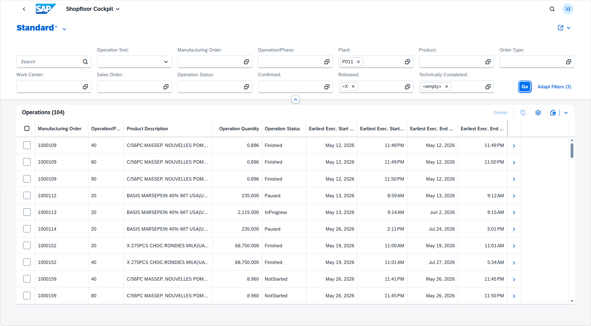The image size is (591, 326).
Task: Click the Operations (104) table title
Action: 43,112
